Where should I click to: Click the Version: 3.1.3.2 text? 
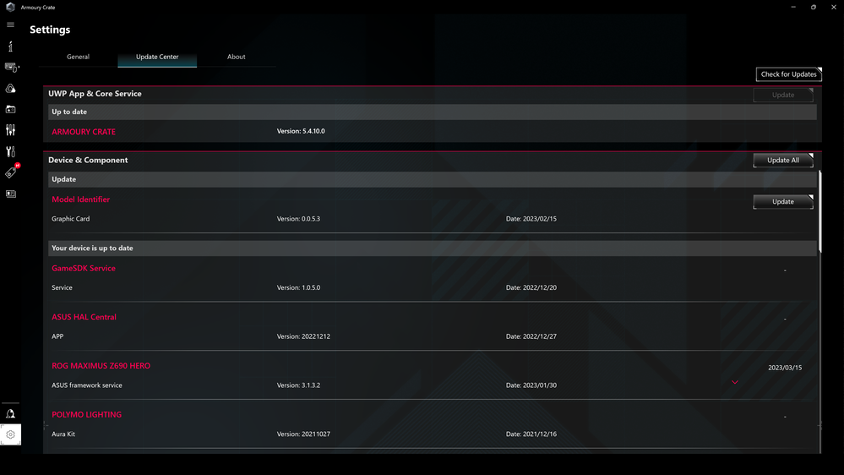pyautogui.click(x=299, y=385)
